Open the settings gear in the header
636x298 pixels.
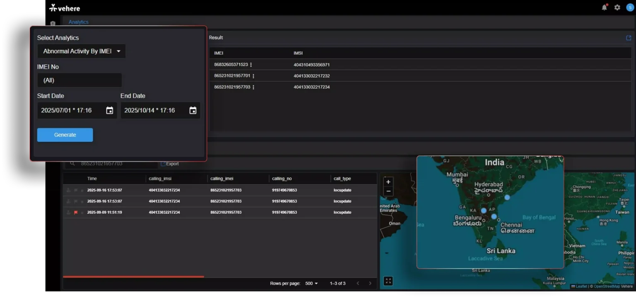click(x=617, y=7)
